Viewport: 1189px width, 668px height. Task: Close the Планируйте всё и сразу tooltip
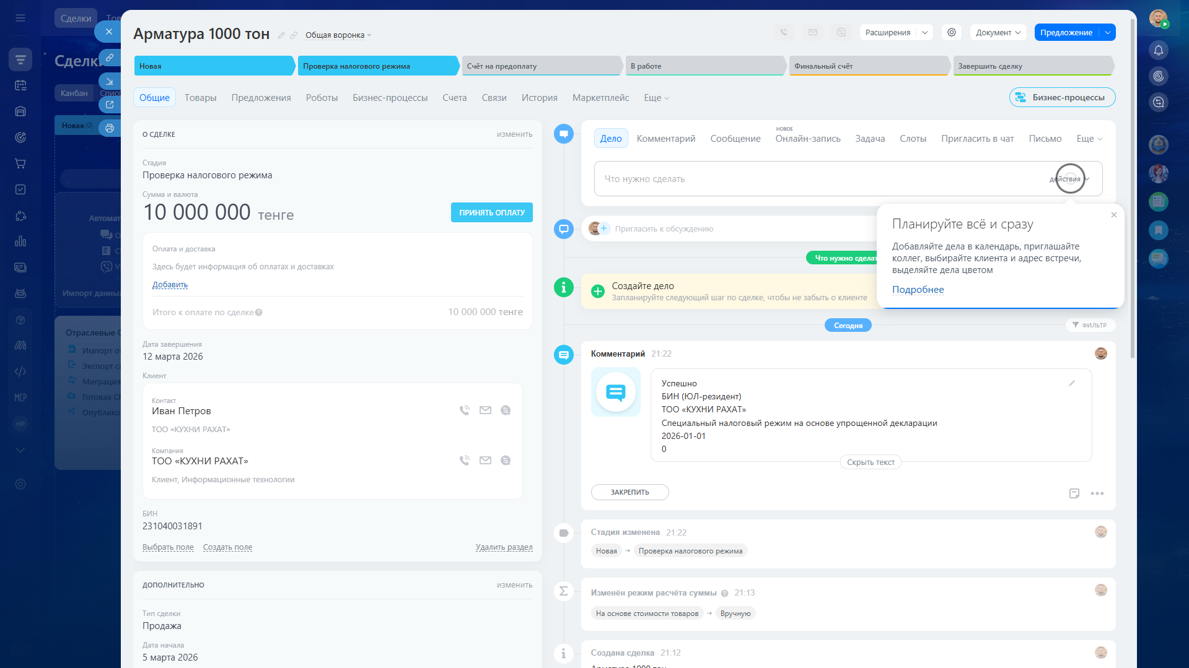[1113, 215]
